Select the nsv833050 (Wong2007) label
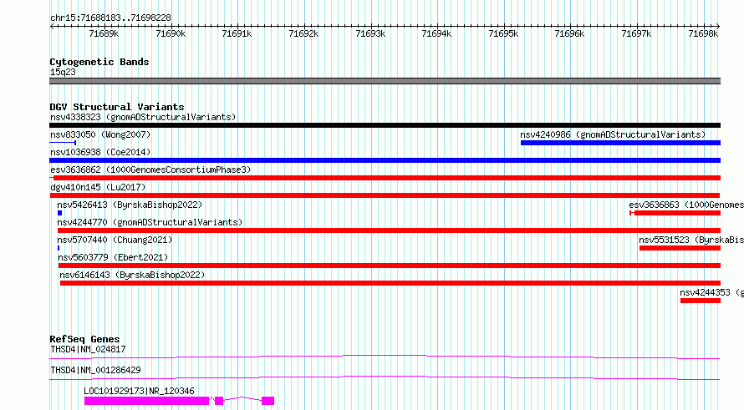The height and width of the screenshot is (410, 744). (100, 134)
